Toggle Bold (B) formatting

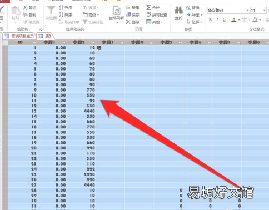tap(210, 19)
